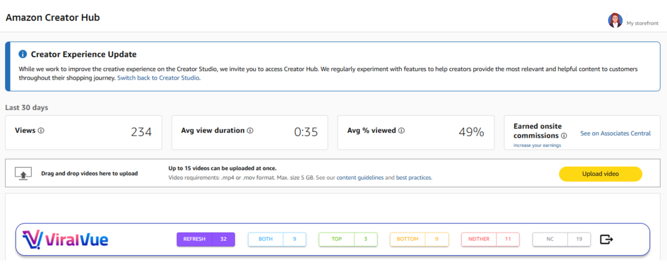Click the Avg % viewed value 49%
The image size is (667, 269).
point(471,132)
